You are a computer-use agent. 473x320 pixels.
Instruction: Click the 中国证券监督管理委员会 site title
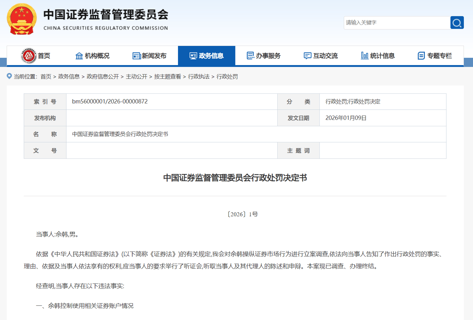tap(106, 15)
